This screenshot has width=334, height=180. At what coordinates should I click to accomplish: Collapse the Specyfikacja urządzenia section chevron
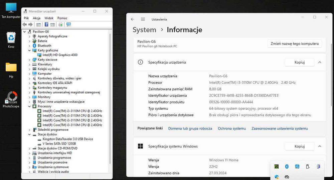320,62
